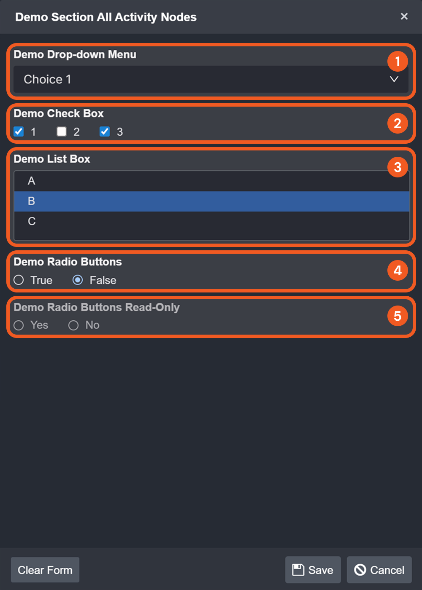Screen dimensions: 422x590
Task: Click the Clear Form button
Action: [45, 570]
